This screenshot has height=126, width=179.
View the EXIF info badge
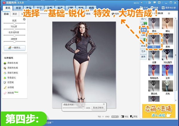click(x=115, y=117)
